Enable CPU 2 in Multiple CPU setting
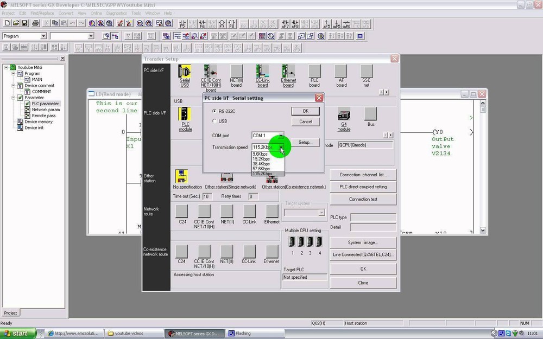The image size is (543, 339). (x=300, y=241)
